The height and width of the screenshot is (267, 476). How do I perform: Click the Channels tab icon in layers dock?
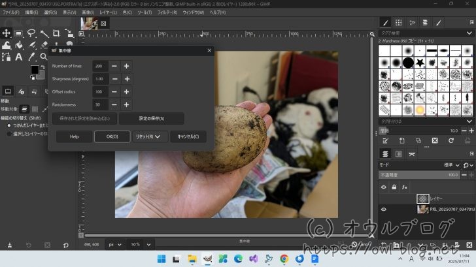click(398, 153)
